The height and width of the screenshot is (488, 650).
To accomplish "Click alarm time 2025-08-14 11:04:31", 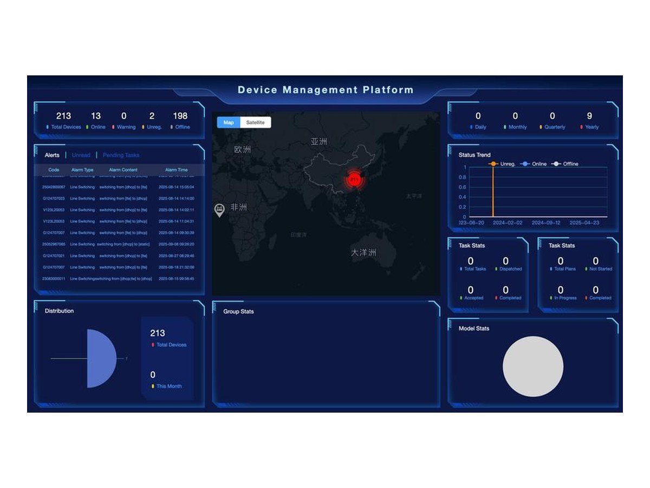I will (x=176, y=221).
